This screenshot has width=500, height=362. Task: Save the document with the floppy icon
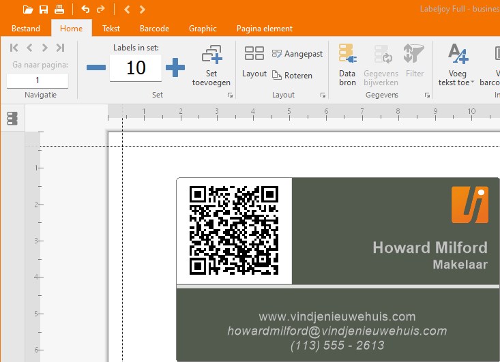pos(44,10)
